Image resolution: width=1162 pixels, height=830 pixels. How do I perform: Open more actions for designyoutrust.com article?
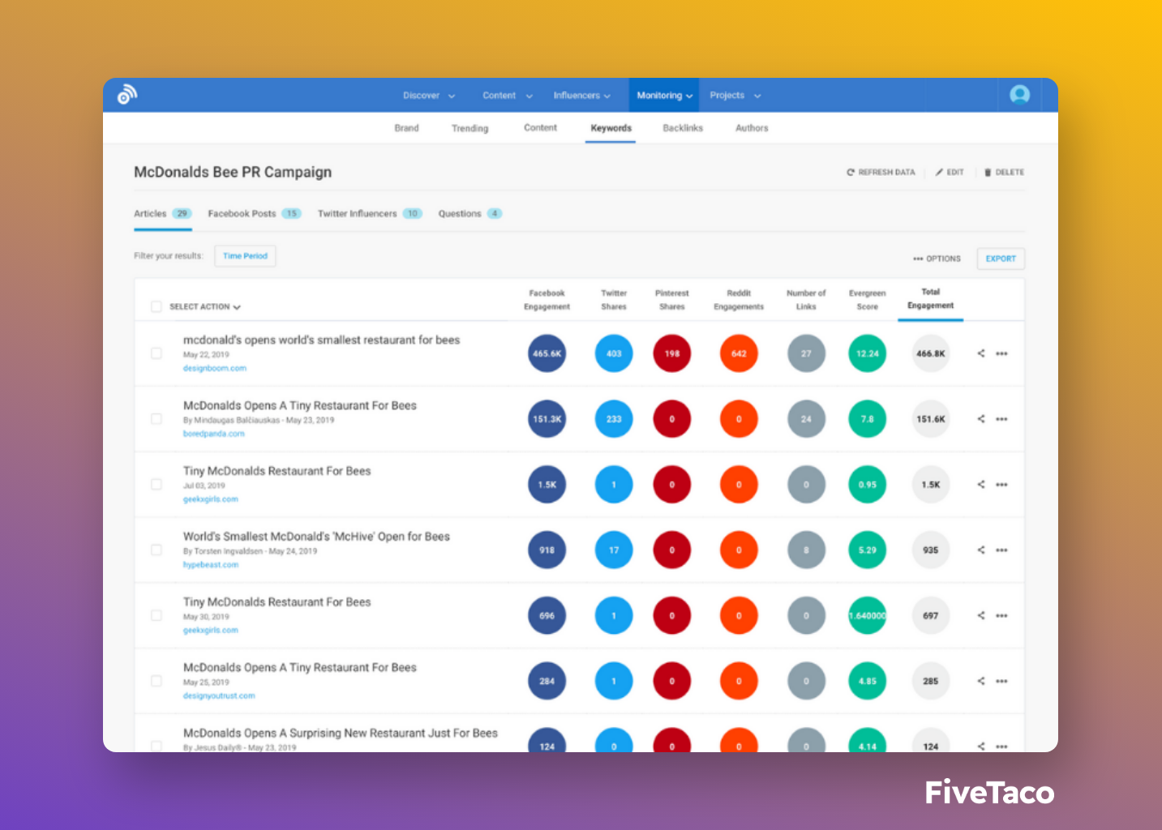coord(1002,682)
